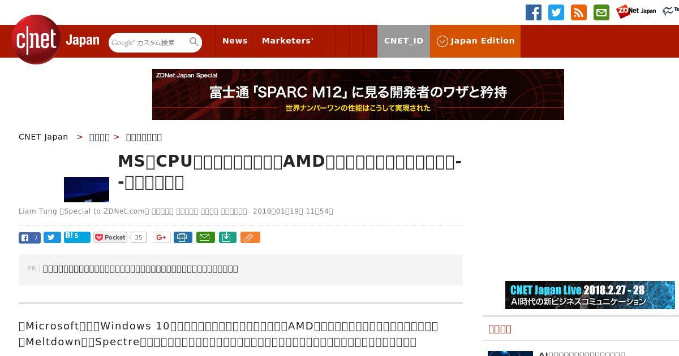Open the PR sponsored text link
The height and width of the screenshot is (356, 679).
[x=140, y=269]
